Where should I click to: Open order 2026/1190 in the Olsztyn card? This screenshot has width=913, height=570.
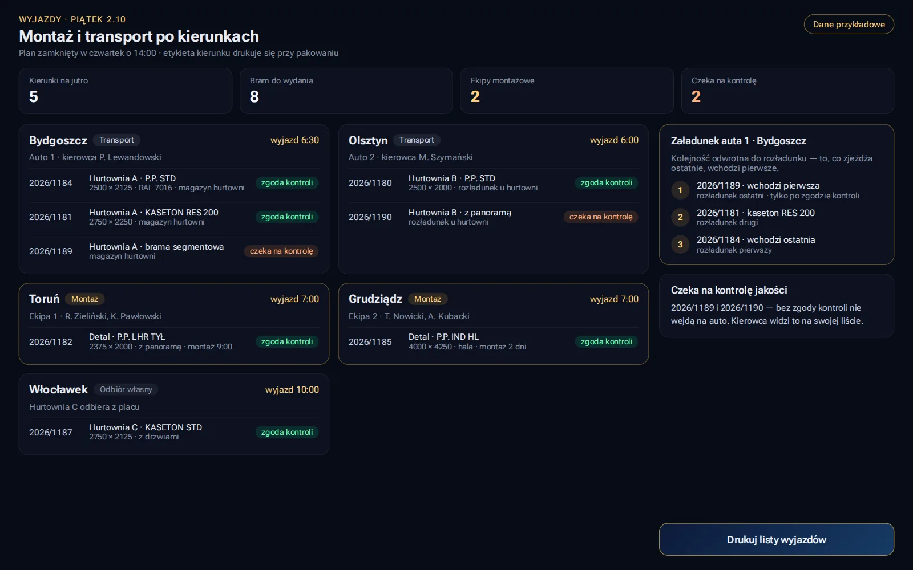[x=494, y=217]
